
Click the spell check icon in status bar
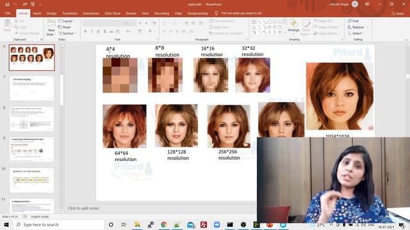[x=24, y=217]
